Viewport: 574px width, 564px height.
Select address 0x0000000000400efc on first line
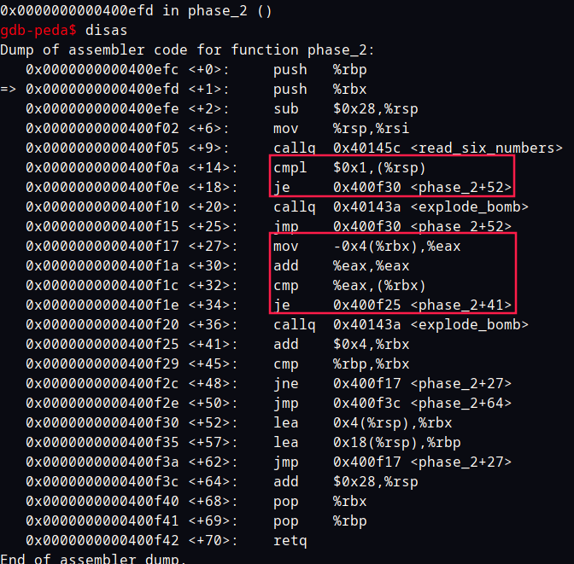click(x=102, y=69)
